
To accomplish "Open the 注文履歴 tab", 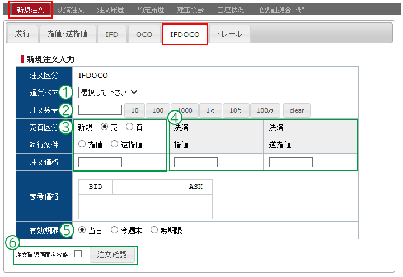I will [x=110, y=10].
